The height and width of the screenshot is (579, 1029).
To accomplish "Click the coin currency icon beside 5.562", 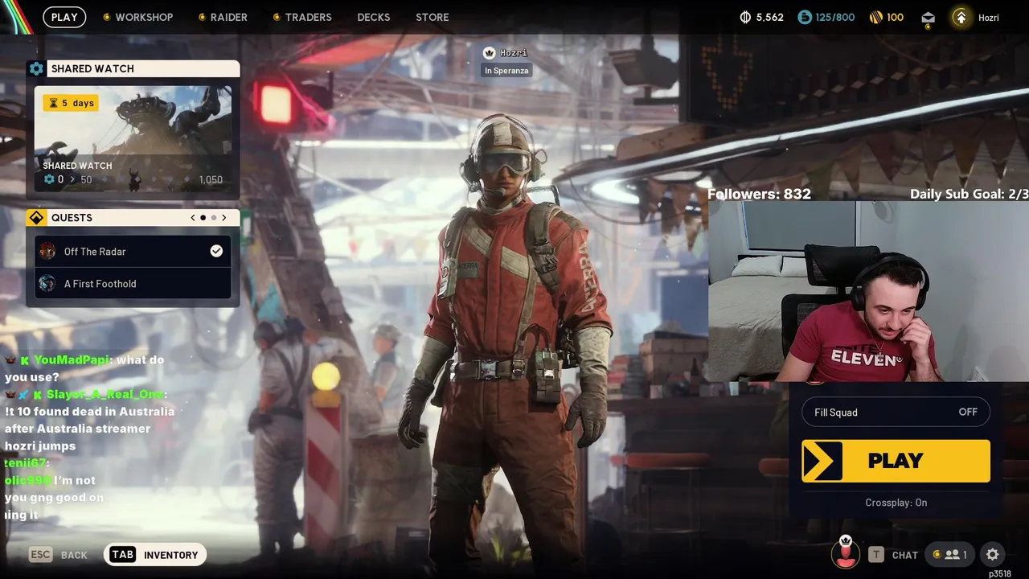I will click(x=745, y=17).
